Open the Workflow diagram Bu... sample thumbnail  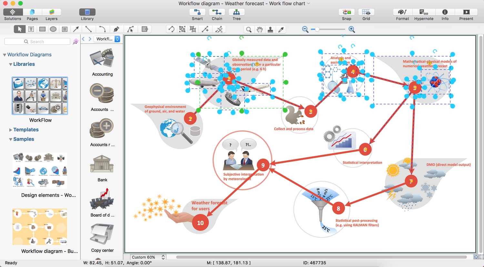coord(40,227)
